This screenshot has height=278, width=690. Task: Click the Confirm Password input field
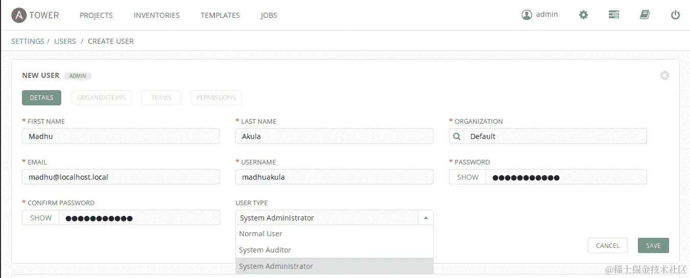pos(139,217)
